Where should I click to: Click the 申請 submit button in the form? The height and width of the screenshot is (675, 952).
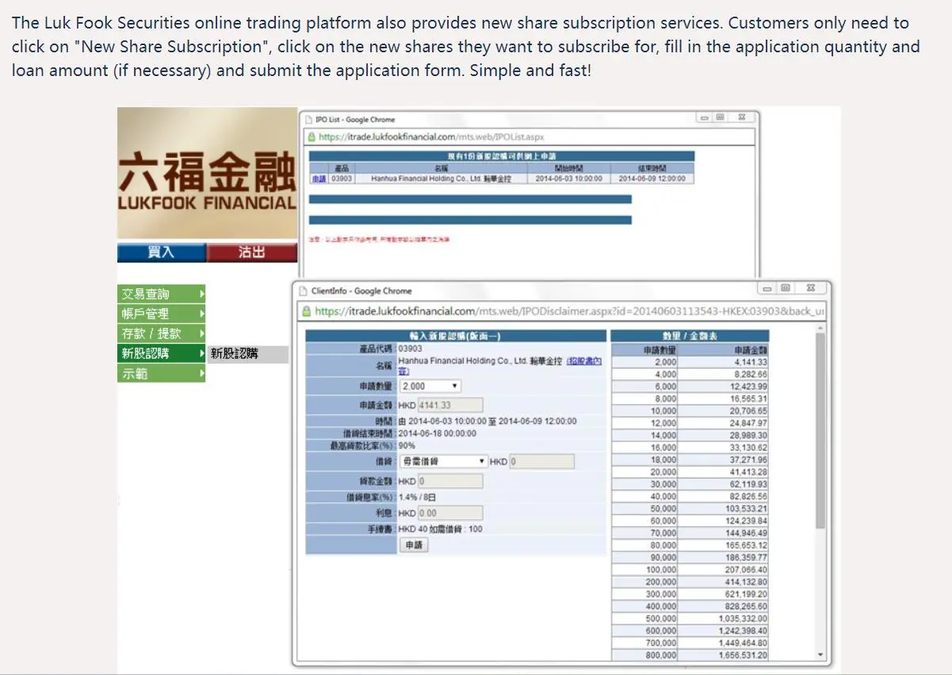coord(414,545)
